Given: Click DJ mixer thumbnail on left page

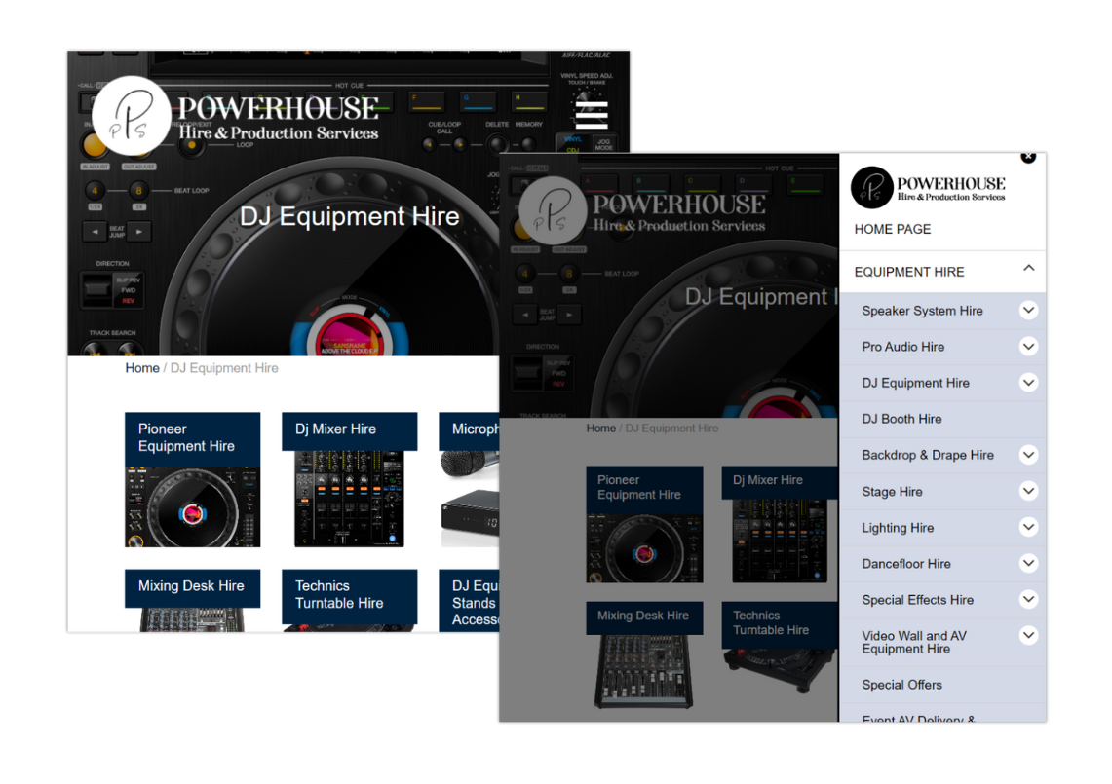Looking at the screenshot, I should (x=349, y=499).
